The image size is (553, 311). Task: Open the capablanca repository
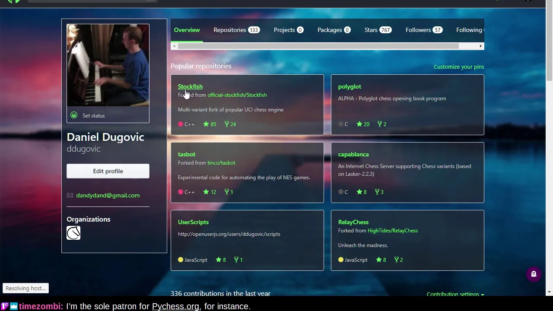(353, 154)
